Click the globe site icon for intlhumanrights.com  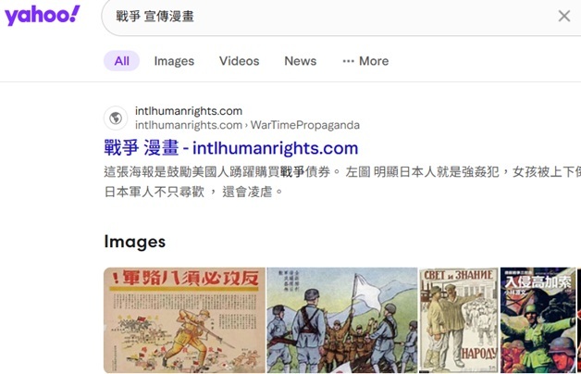(116, 118)
